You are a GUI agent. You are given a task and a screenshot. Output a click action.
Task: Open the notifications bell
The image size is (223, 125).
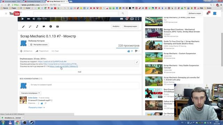pos(208,14)
